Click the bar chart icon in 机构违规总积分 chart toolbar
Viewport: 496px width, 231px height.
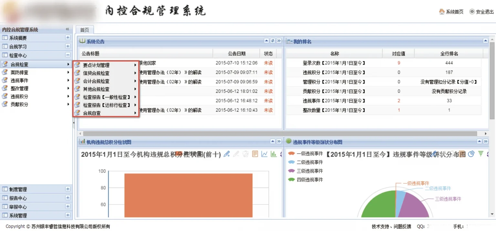(x=274, y=154)
